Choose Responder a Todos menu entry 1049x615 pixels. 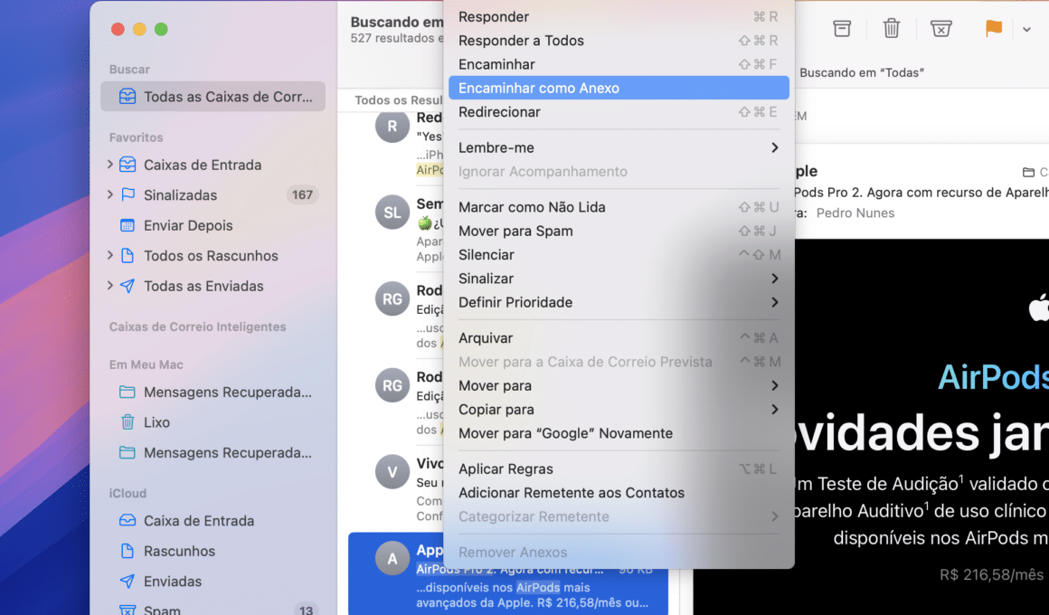619,41
